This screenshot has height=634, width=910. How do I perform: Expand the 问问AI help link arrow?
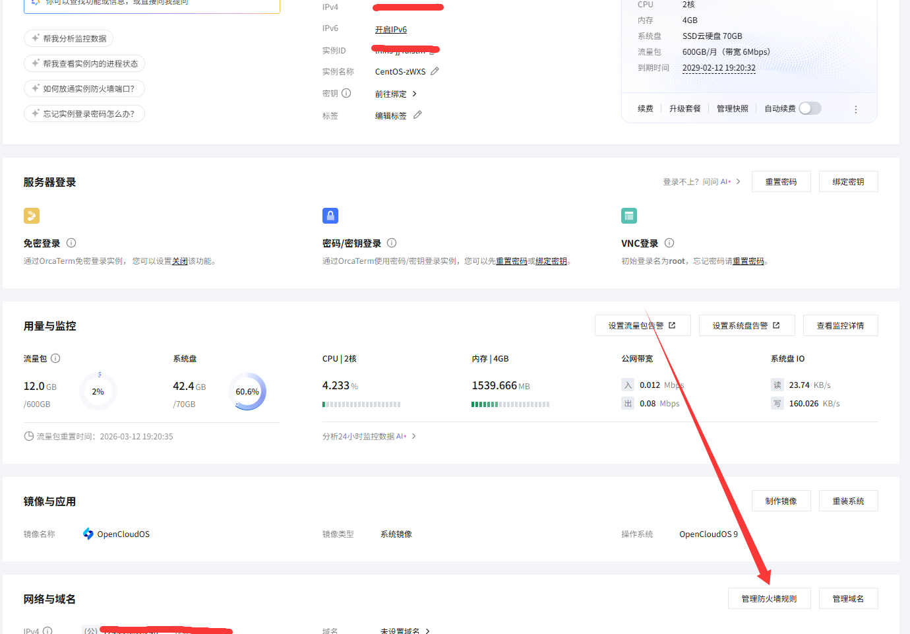(737, 181)
